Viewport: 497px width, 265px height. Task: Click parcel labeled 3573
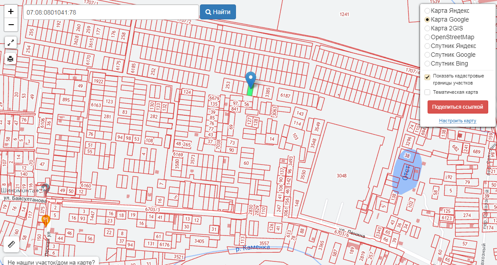193,159
